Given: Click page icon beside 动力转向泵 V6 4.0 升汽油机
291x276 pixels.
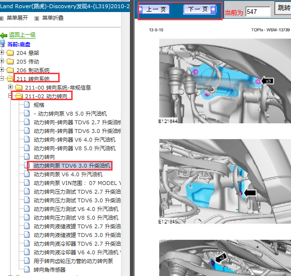Looking at the screenshot, I should coord(27,174).
